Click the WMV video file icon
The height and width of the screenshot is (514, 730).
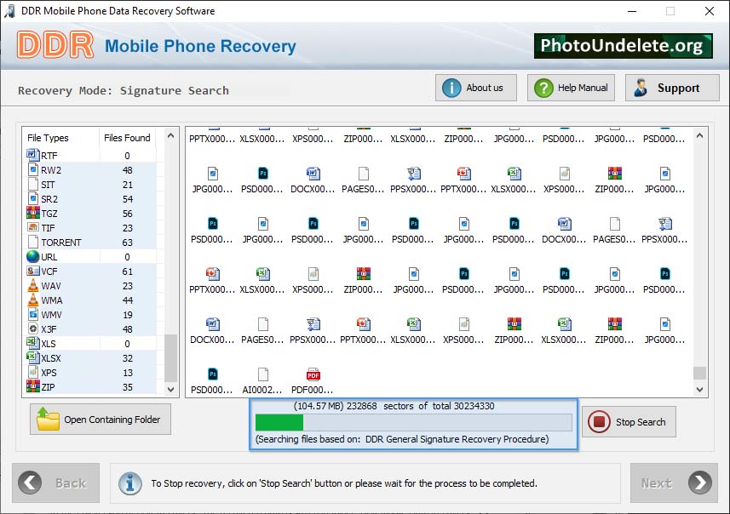pos(33,314)
